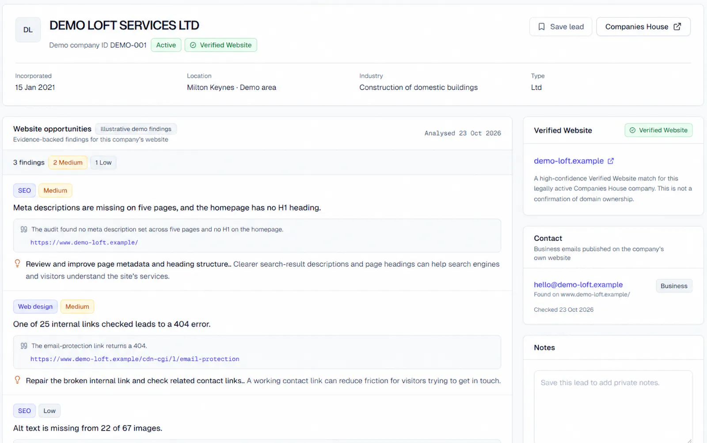
Task: Select the 1 Low severity chip
Action: click(103, 163)
